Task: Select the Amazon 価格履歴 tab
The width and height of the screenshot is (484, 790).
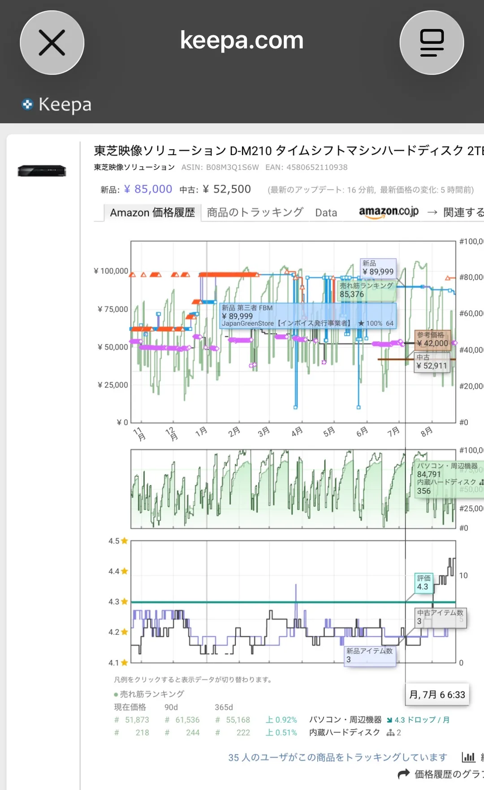Action: click(152, 213)
